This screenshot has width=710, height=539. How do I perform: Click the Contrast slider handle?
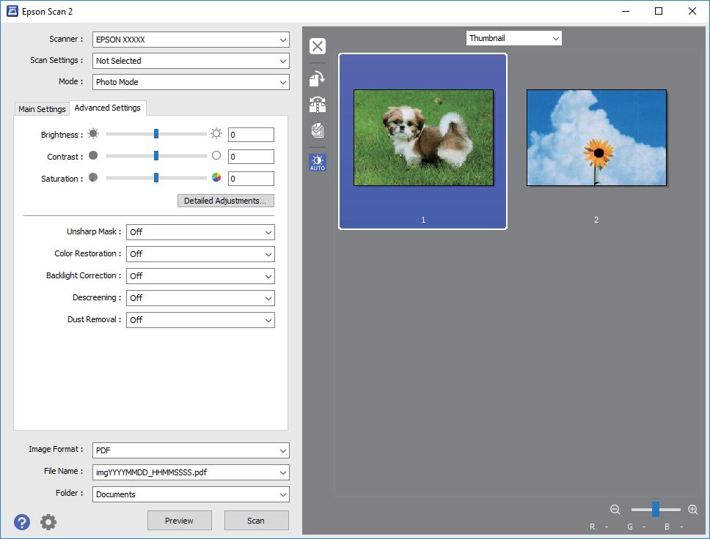(156, 155)
